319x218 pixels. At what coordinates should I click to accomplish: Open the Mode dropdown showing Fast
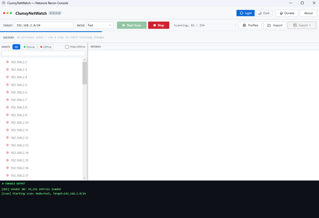[x=100, y=25]
